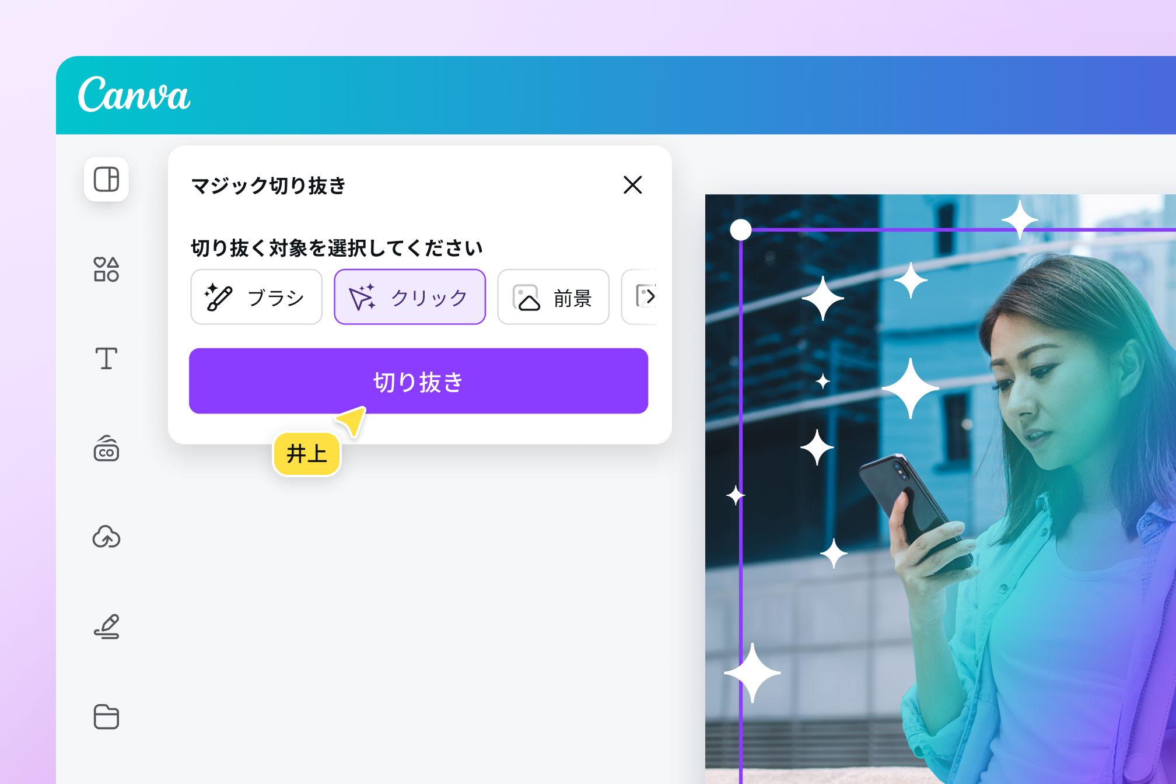Click the マジック切り抜き panel heading

coord(268,185)
